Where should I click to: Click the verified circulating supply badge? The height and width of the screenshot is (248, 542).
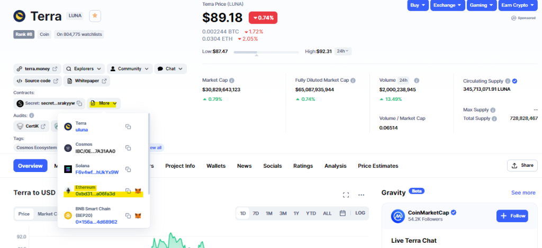514,81
